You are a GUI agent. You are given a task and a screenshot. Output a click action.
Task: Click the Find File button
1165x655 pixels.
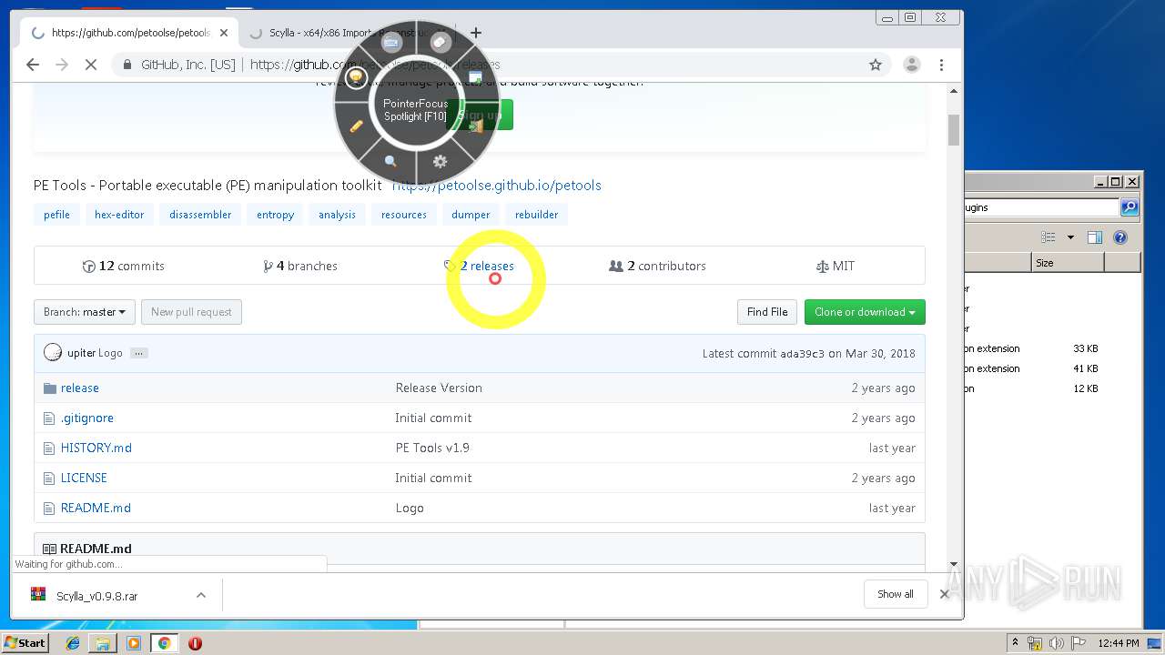tap(767, 312)
